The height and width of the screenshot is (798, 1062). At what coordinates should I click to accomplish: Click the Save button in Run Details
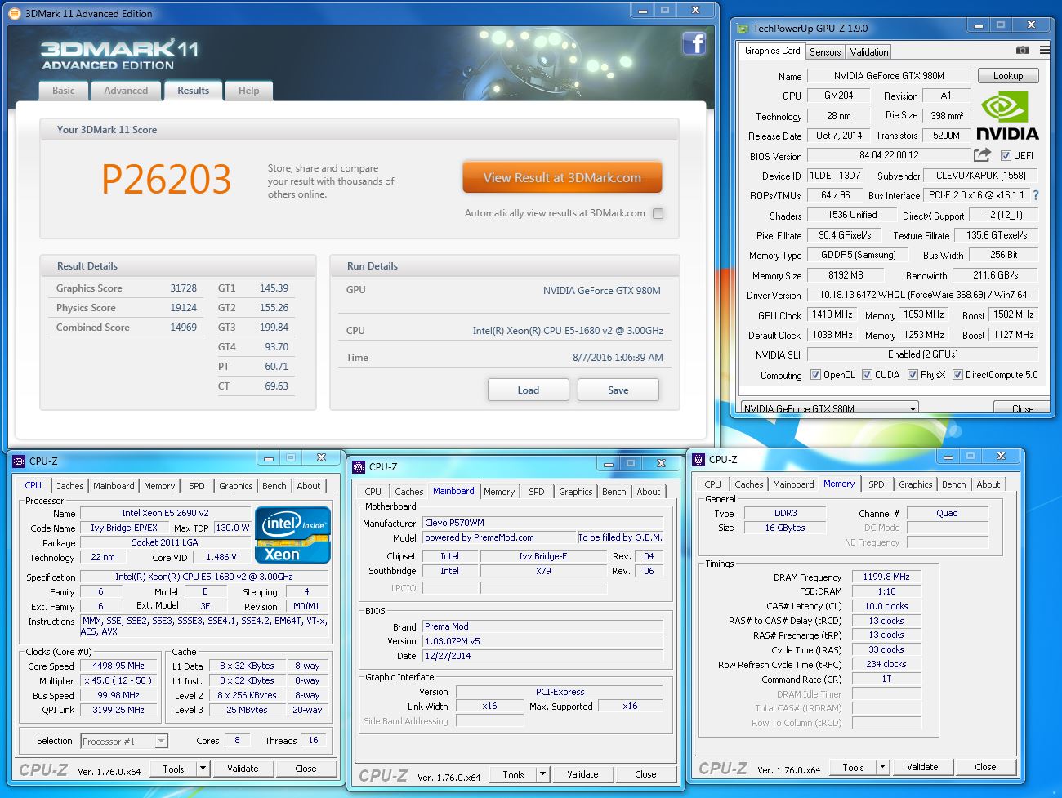point(618,390)
